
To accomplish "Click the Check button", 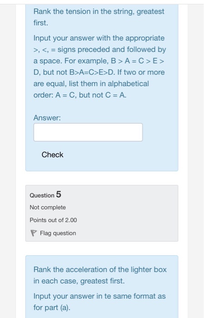I will 52,155.
